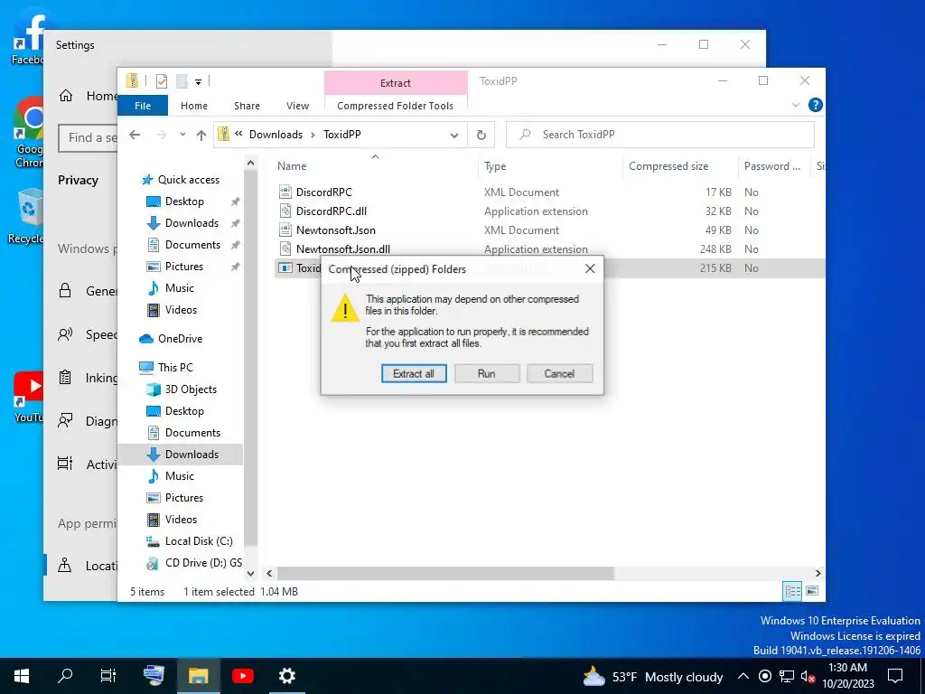Open the highlighted Downloads under This PC
925x694 pixels.
192,455
